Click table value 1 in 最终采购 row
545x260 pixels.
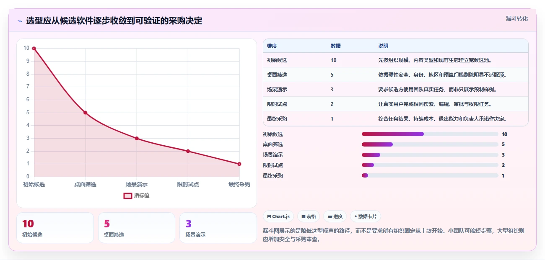pyautogui.click(x=332, y=119)
